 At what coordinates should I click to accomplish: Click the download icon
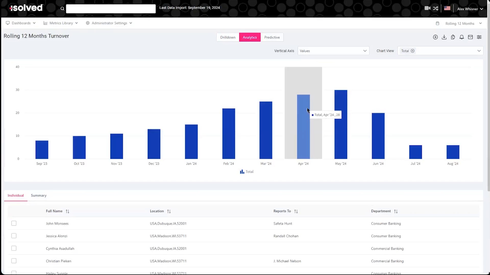pos(444,37)
